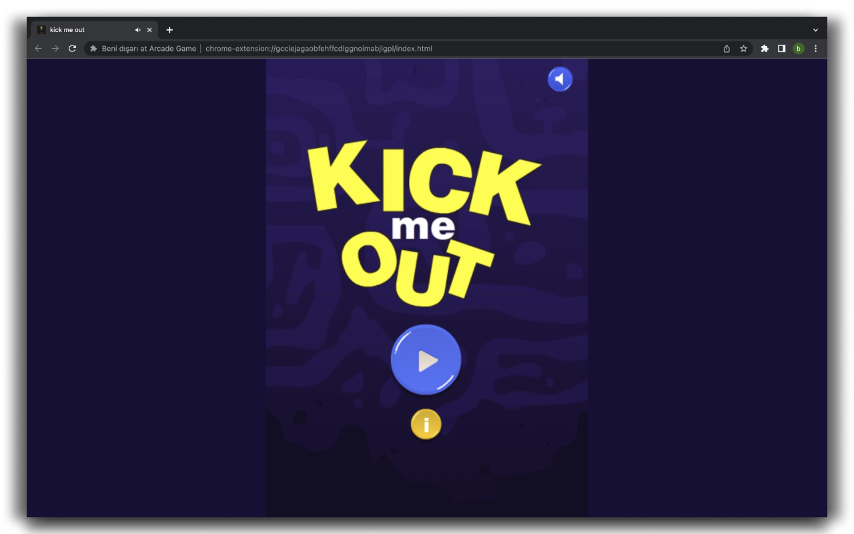Unmute the tab's audio indicator
The image size is (854, 534).
(137, 29)
